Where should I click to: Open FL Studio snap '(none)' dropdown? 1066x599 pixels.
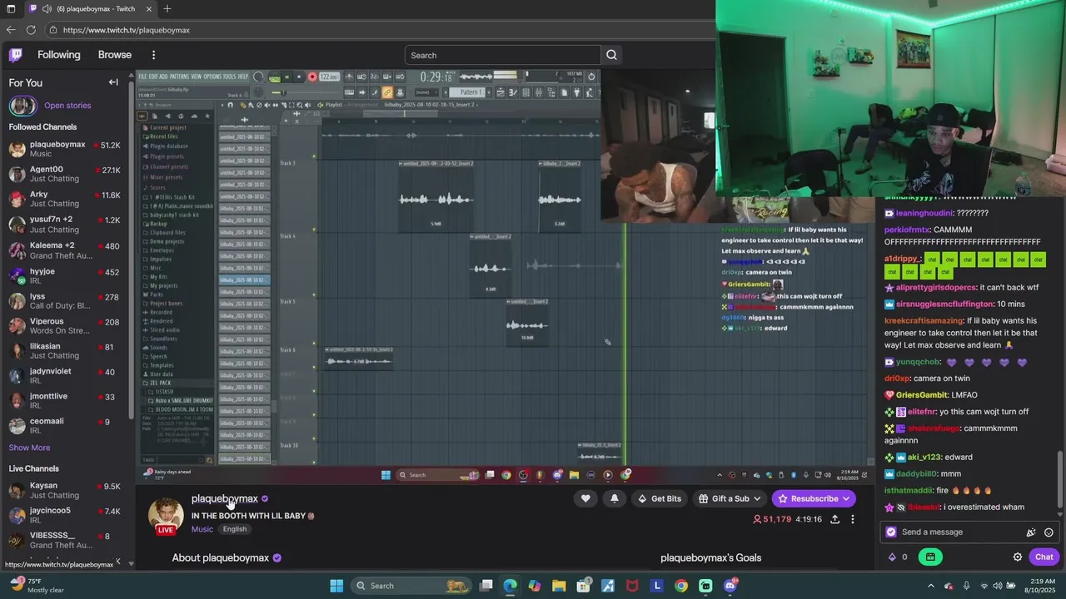click(426, 92)
